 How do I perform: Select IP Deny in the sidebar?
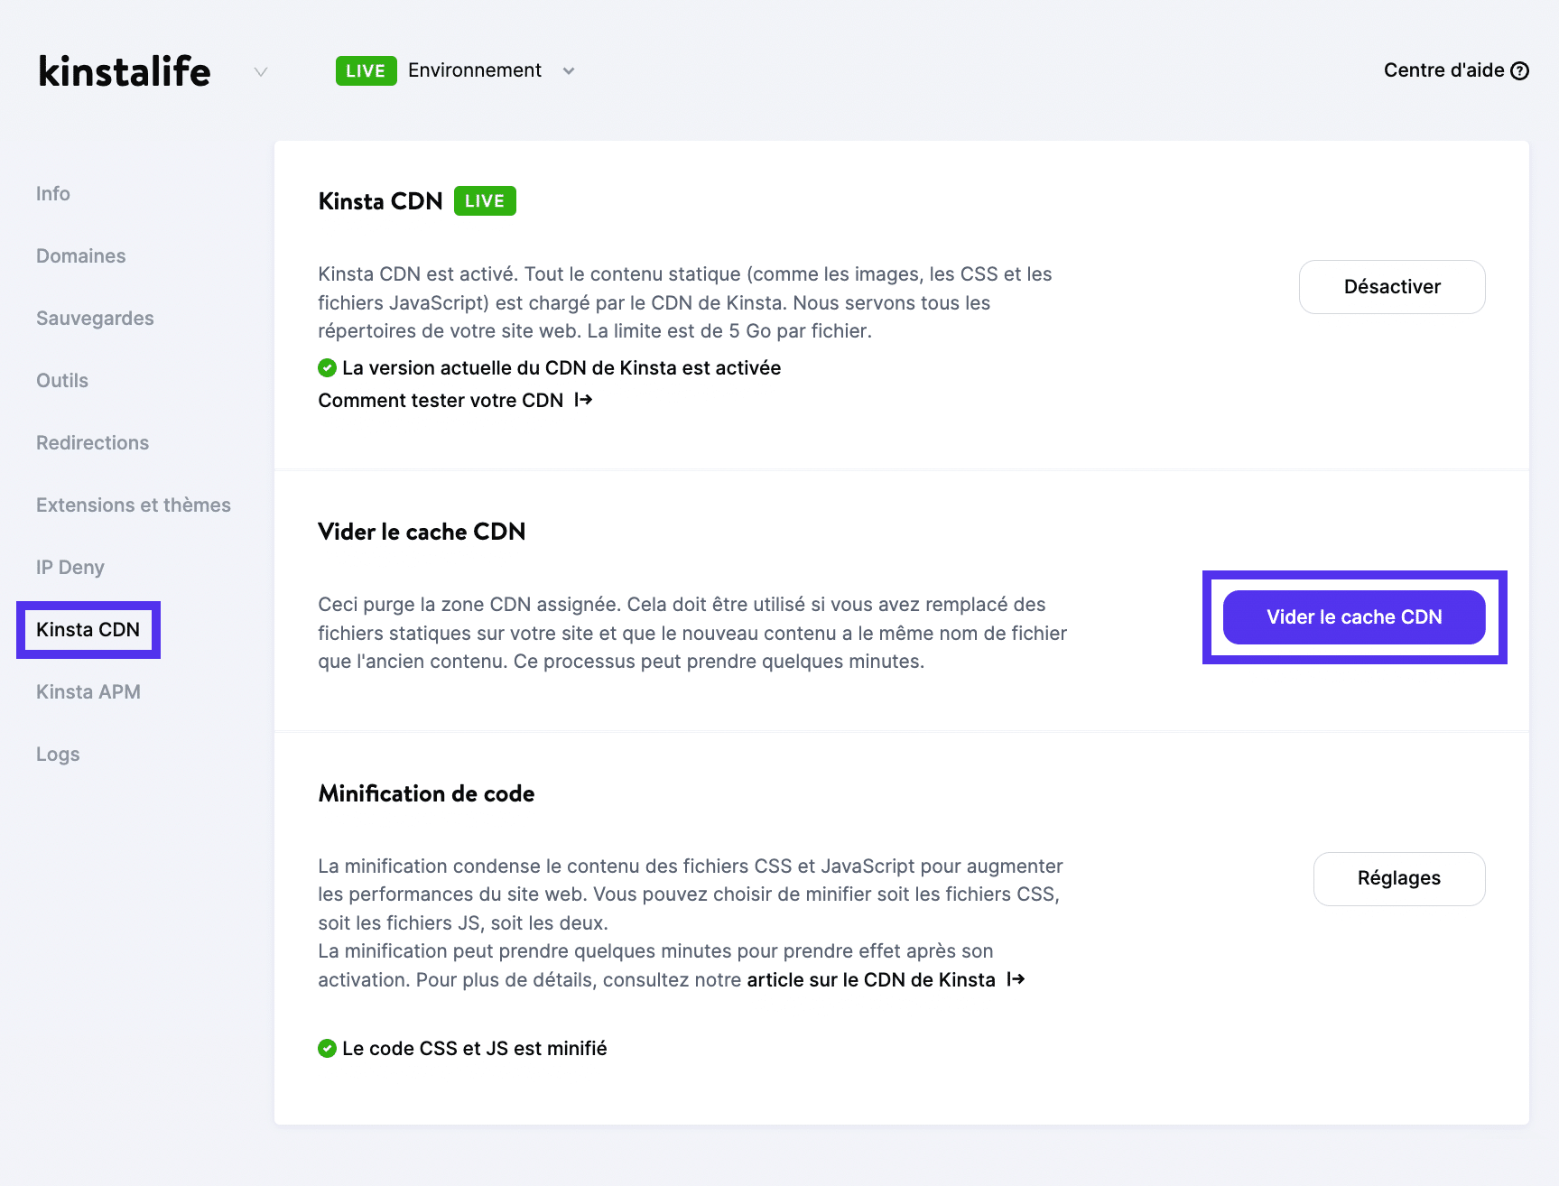point(71,567)
